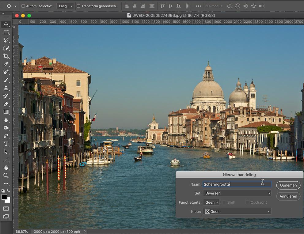Open the Laag dropdown in options bar
Screen dimensions: 304x234
(65, 6)
